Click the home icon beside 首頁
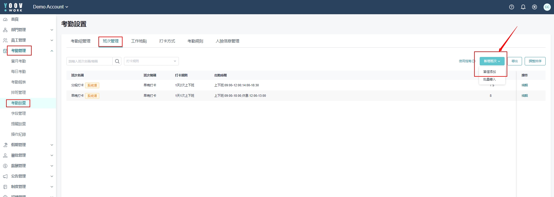Viewport: 554px width, 197px height. pos(5,19)
